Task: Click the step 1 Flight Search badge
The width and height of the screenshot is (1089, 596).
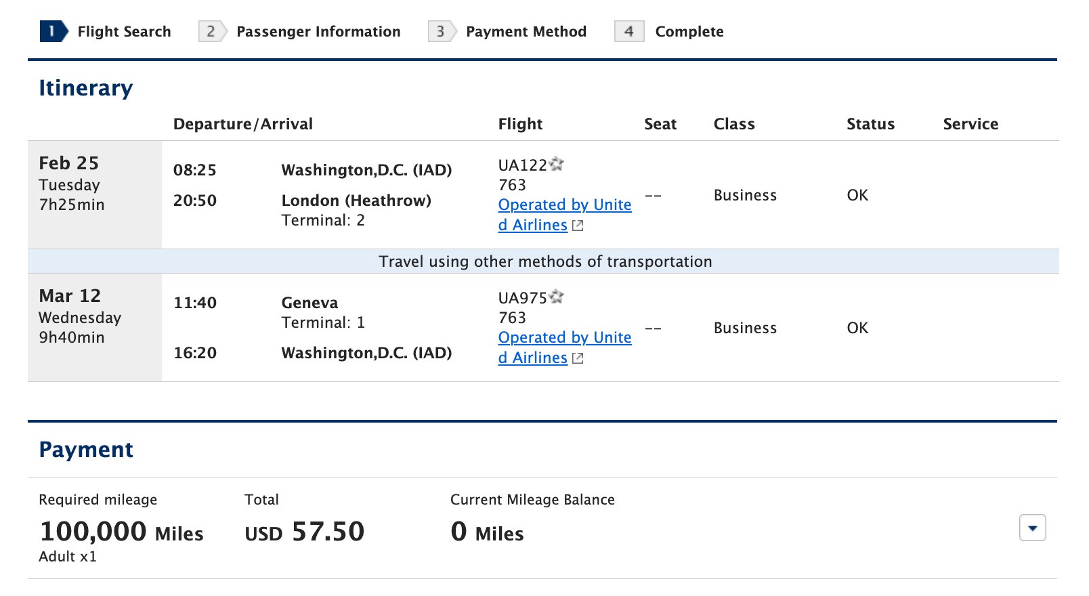Action: (51, 30)
